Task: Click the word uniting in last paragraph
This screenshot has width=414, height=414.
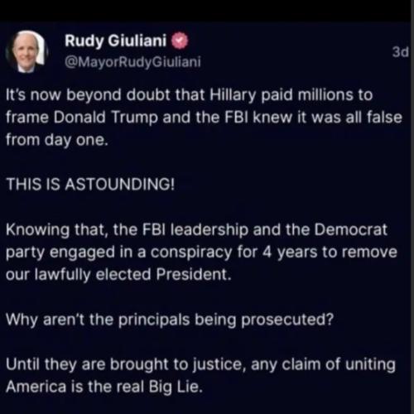Action: point(370,365)
